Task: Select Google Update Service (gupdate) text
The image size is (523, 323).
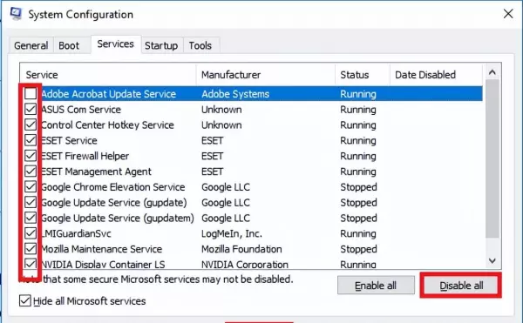Action: pos(113,203)
